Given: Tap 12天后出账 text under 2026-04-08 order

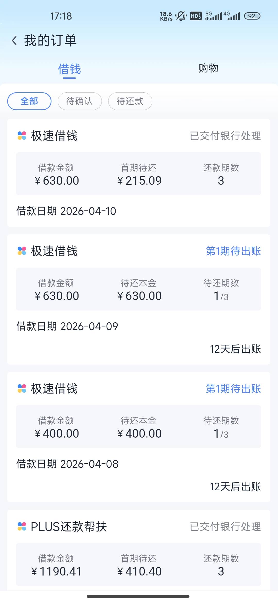Looking at the screenshot, I should point(235,486).
